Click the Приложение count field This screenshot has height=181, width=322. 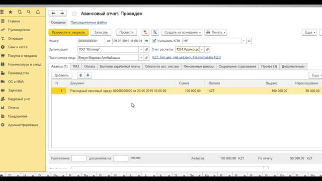79,158
